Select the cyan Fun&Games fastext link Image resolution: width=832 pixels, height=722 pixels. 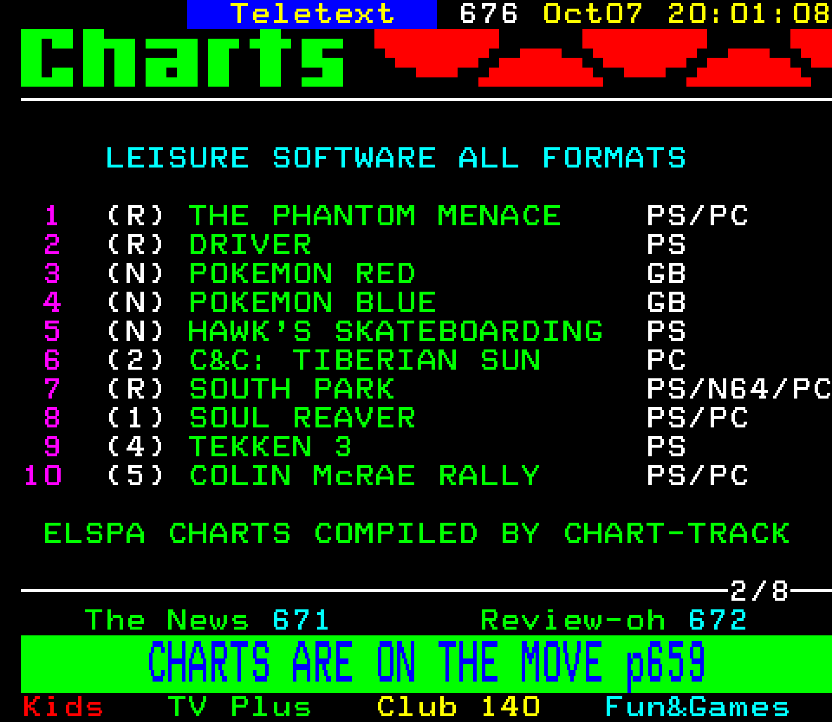click(697, 707)
